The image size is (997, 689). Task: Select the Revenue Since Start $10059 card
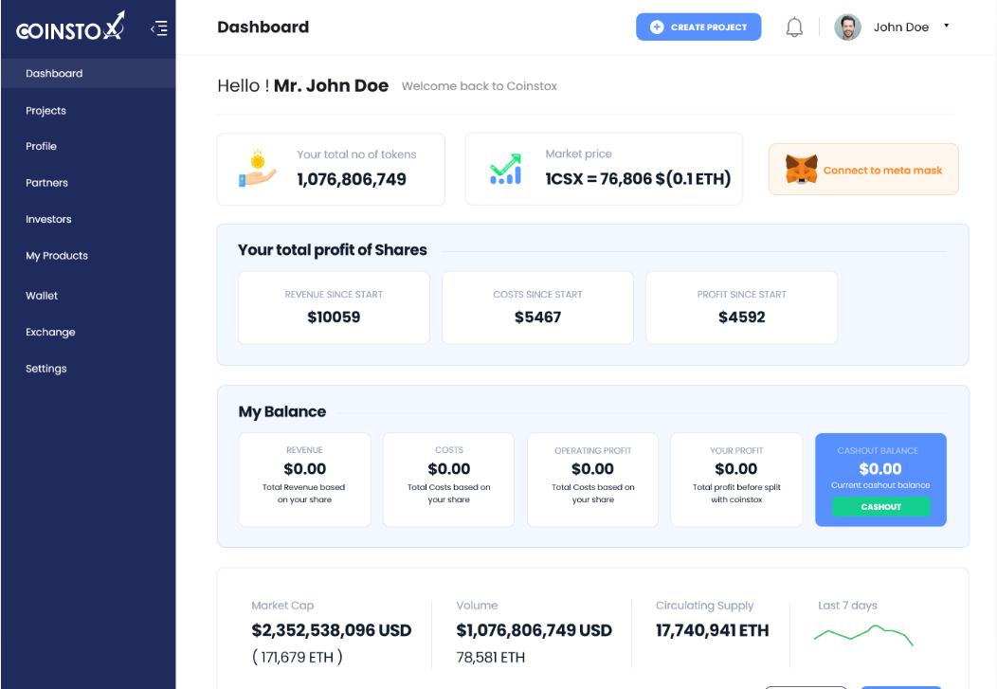pos(334,308)
